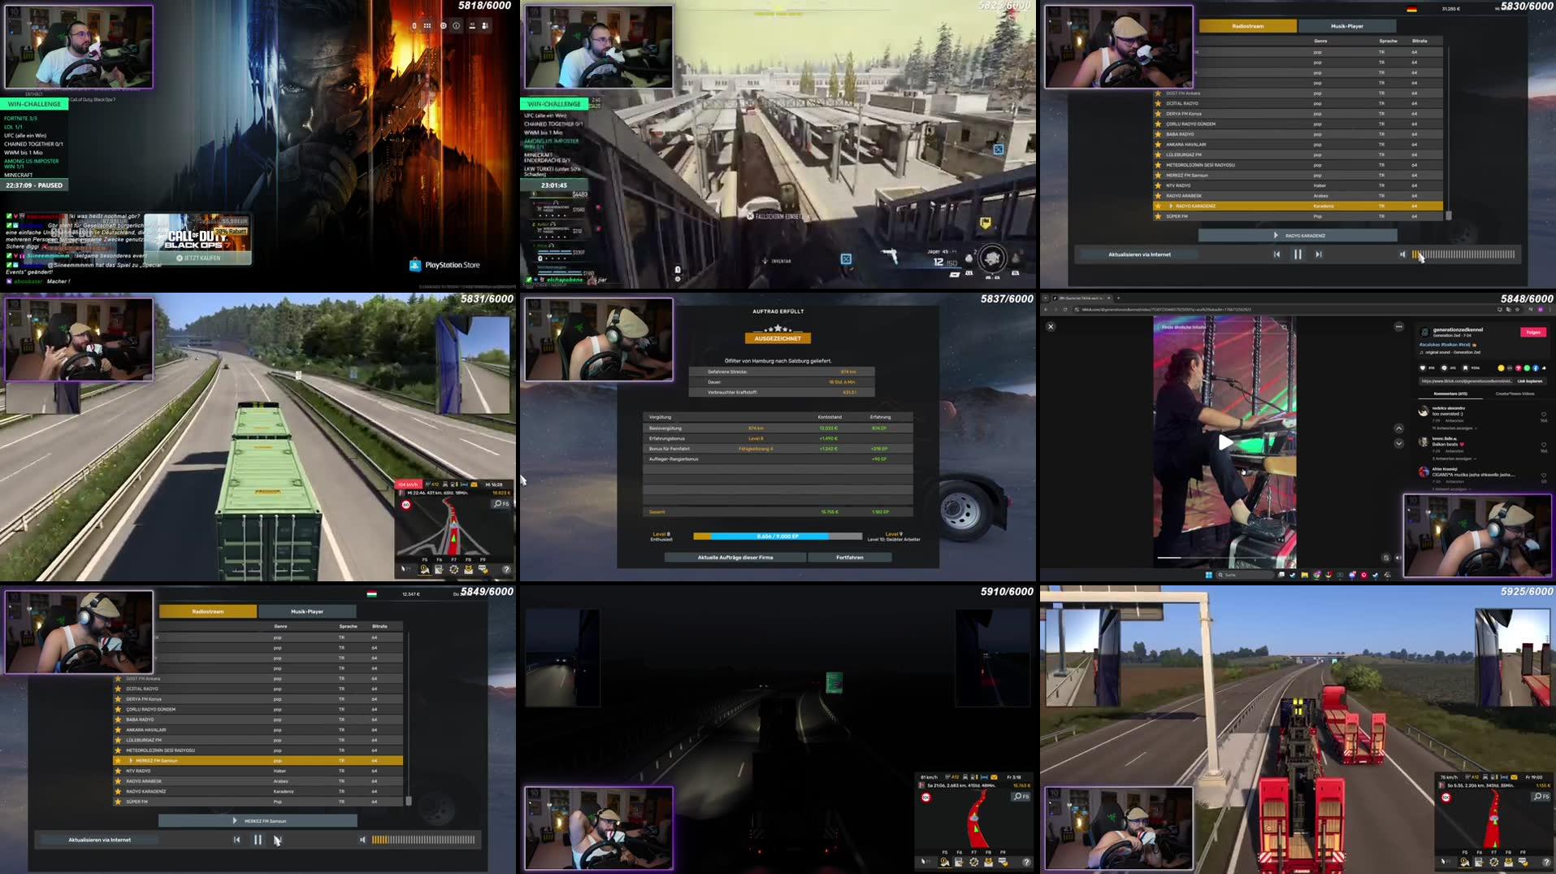Toggle the favorite star on BABA RADYO
Viewport: 1556px width, 874px height.
1158,133
